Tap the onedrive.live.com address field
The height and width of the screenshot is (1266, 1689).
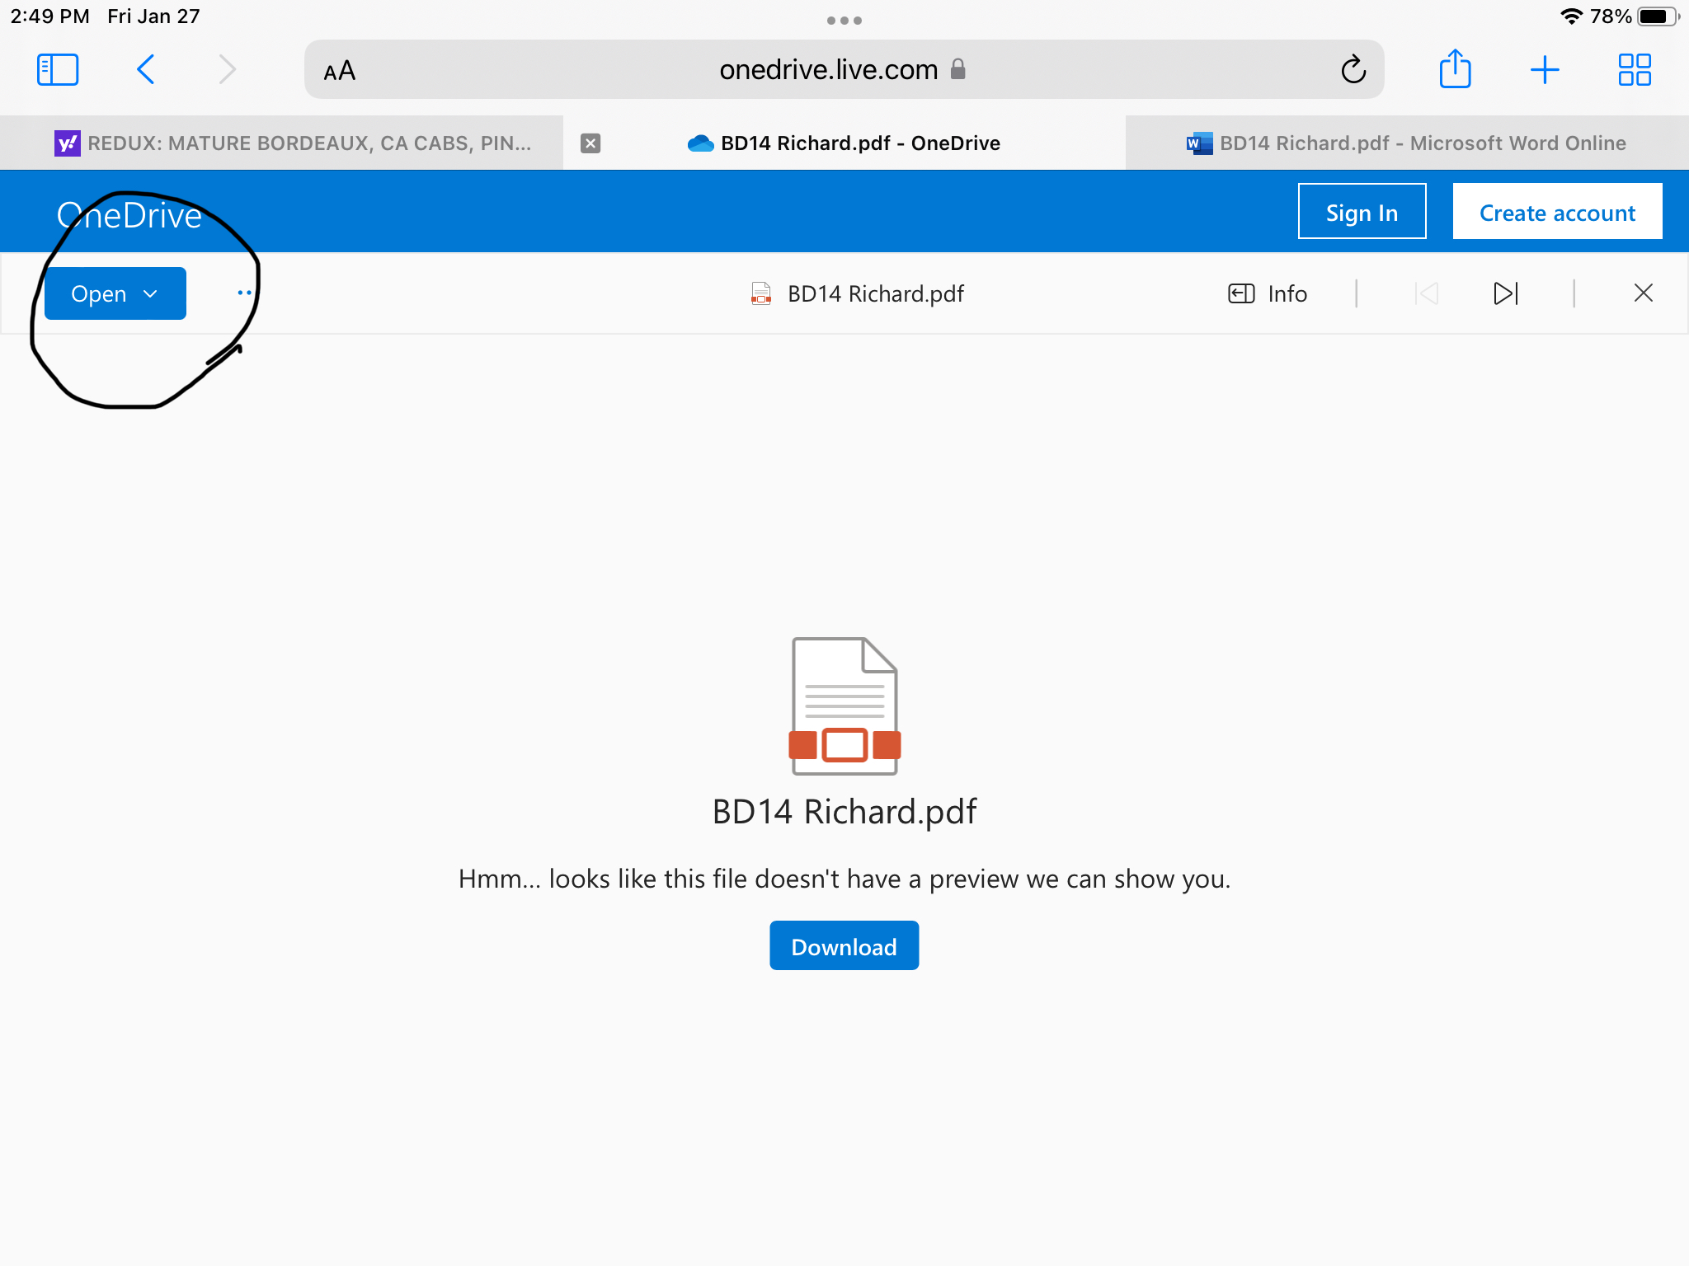844,70
